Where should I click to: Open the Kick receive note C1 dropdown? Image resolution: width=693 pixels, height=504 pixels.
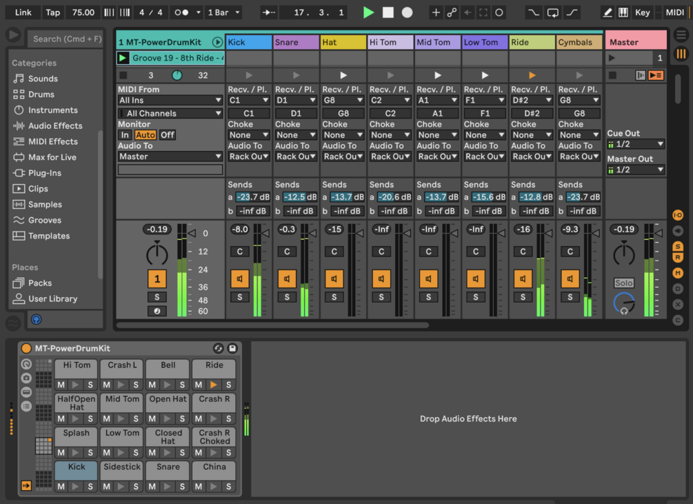[249, 100]
